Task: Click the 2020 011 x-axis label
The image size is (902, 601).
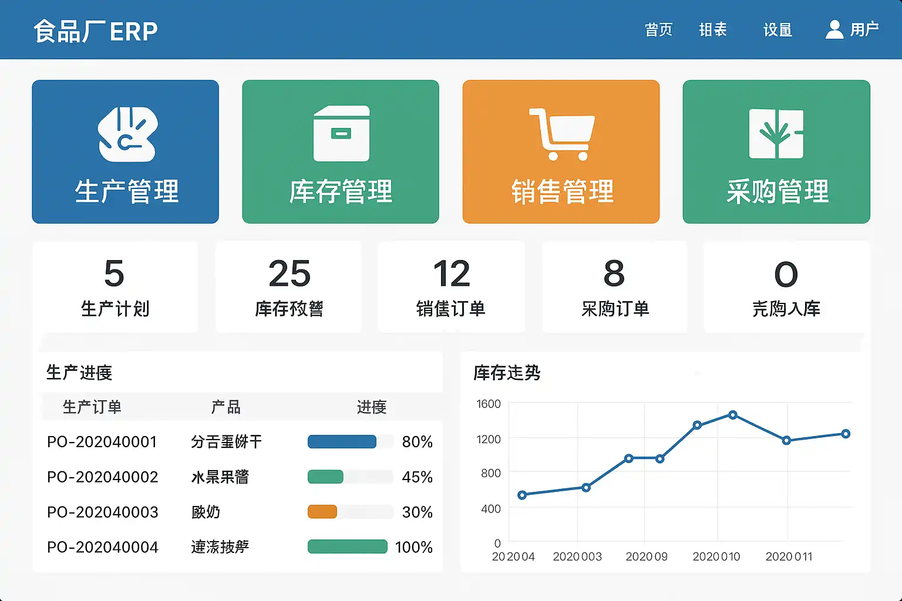Action: (789, 556)
